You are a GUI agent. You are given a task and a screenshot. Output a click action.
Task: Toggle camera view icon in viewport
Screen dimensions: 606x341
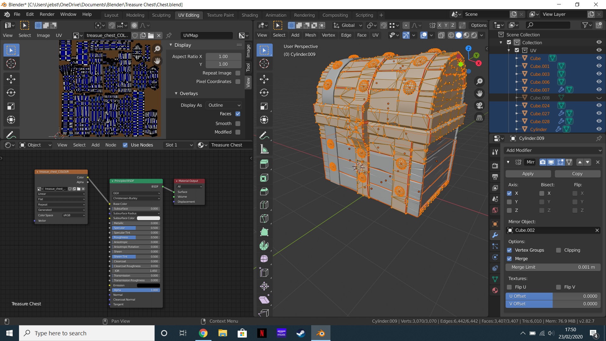point(479,105)
